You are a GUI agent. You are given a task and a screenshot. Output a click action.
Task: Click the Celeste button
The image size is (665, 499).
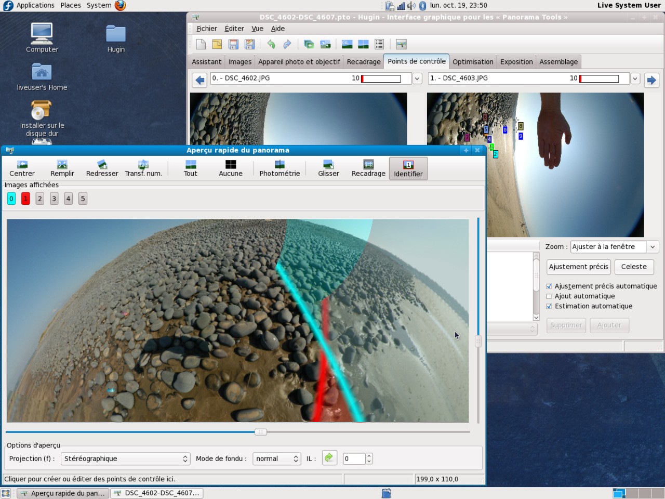coord(634,267)
